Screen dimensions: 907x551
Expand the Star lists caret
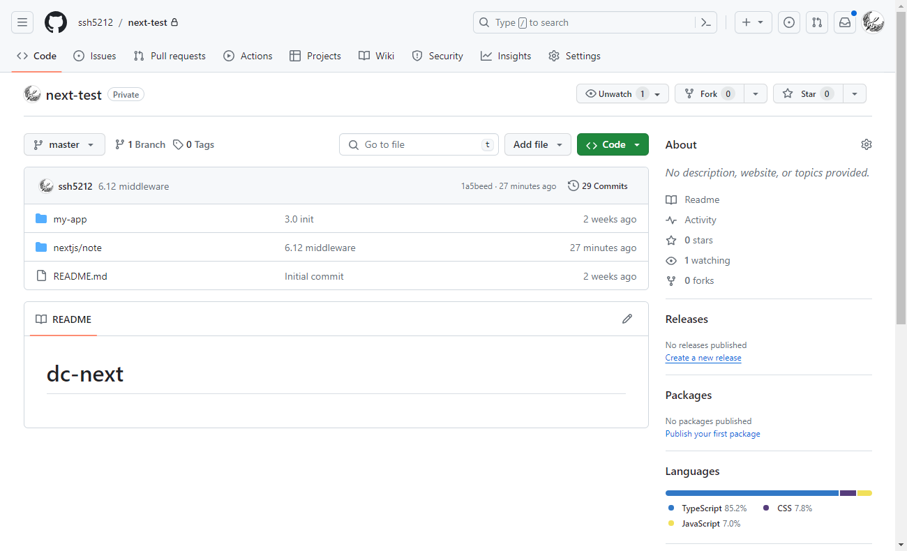pyautogui.click(x=855, y=93)
